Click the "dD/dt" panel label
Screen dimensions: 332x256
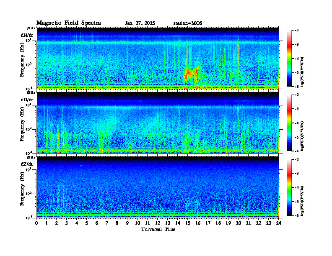pos(27,100)
